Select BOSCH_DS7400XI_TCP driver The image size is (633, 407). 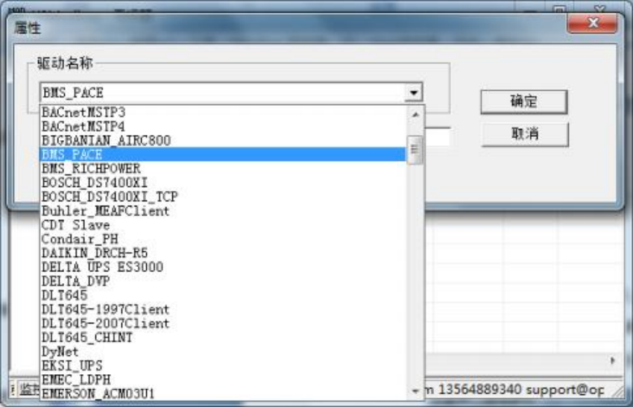coord(223,197)
